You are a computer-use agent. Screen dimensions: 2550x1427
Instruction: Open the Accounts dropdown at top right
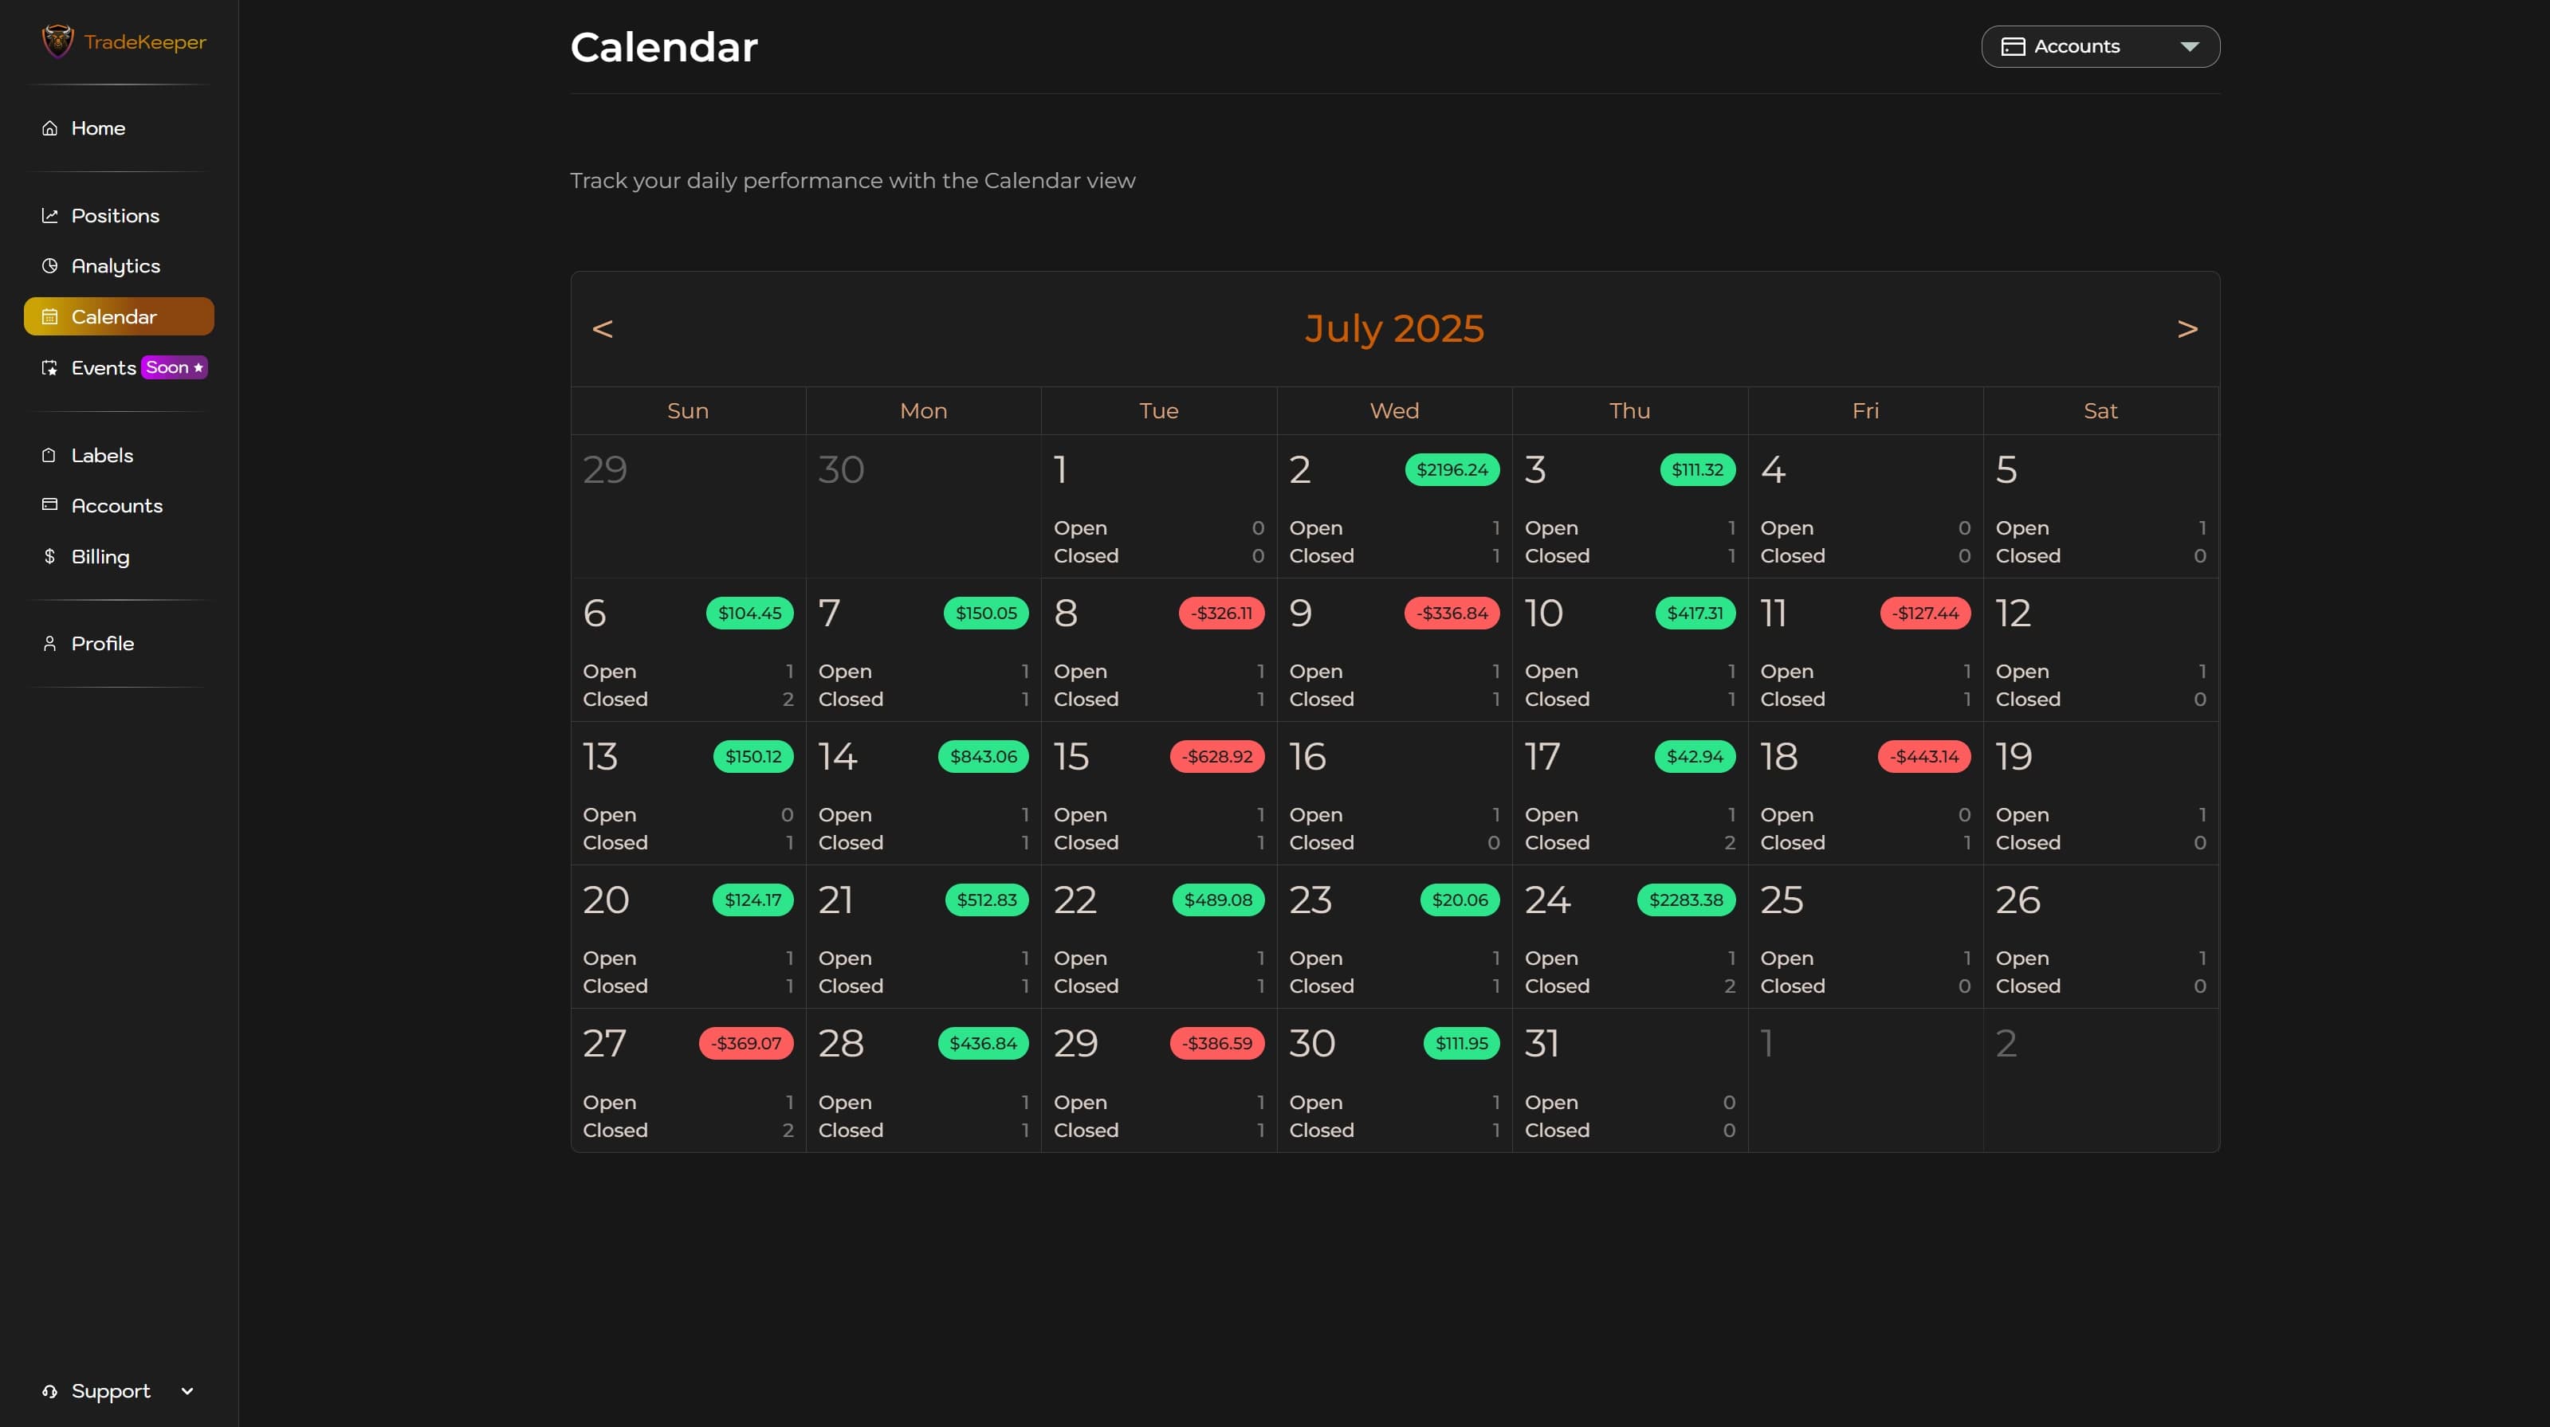2100,45
